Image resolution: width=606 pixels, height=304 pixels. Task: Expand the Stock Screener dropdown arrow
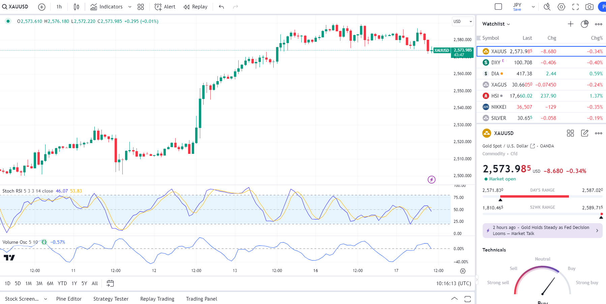(46, 299)
